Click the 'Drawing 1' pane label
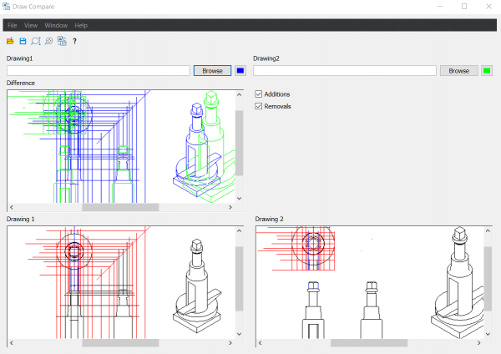 coord(20,219)
